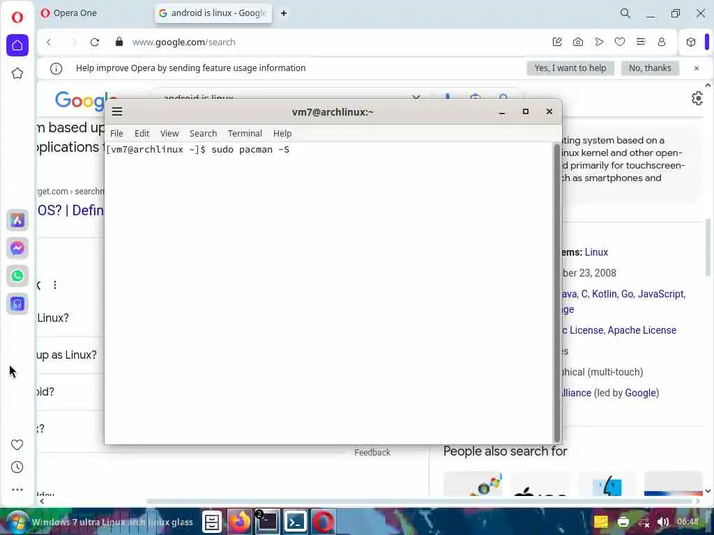The width and height of the screenshot is (714, 535).
Task: Open the account profile icon
Action: coord(662,42)
